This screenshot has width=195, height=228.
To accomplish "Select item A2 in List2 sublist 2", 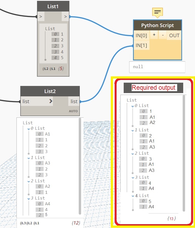I will [47, 186].
